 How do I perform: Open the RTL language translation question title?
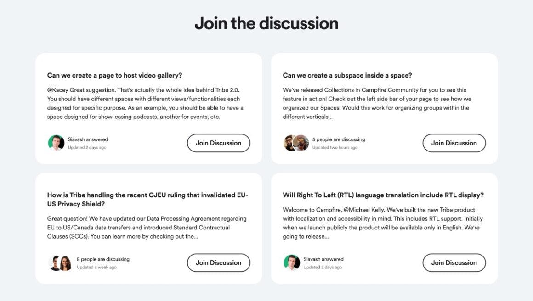(x=383, y=195)
